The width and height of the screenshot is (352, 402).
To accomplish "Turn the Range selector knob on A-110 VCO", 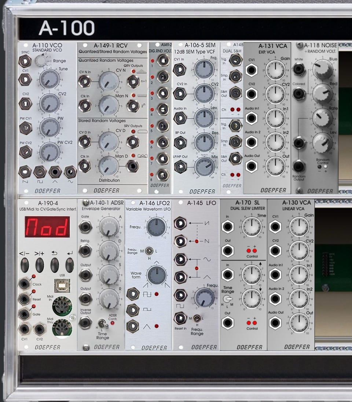I will click(x=41, y=60).
